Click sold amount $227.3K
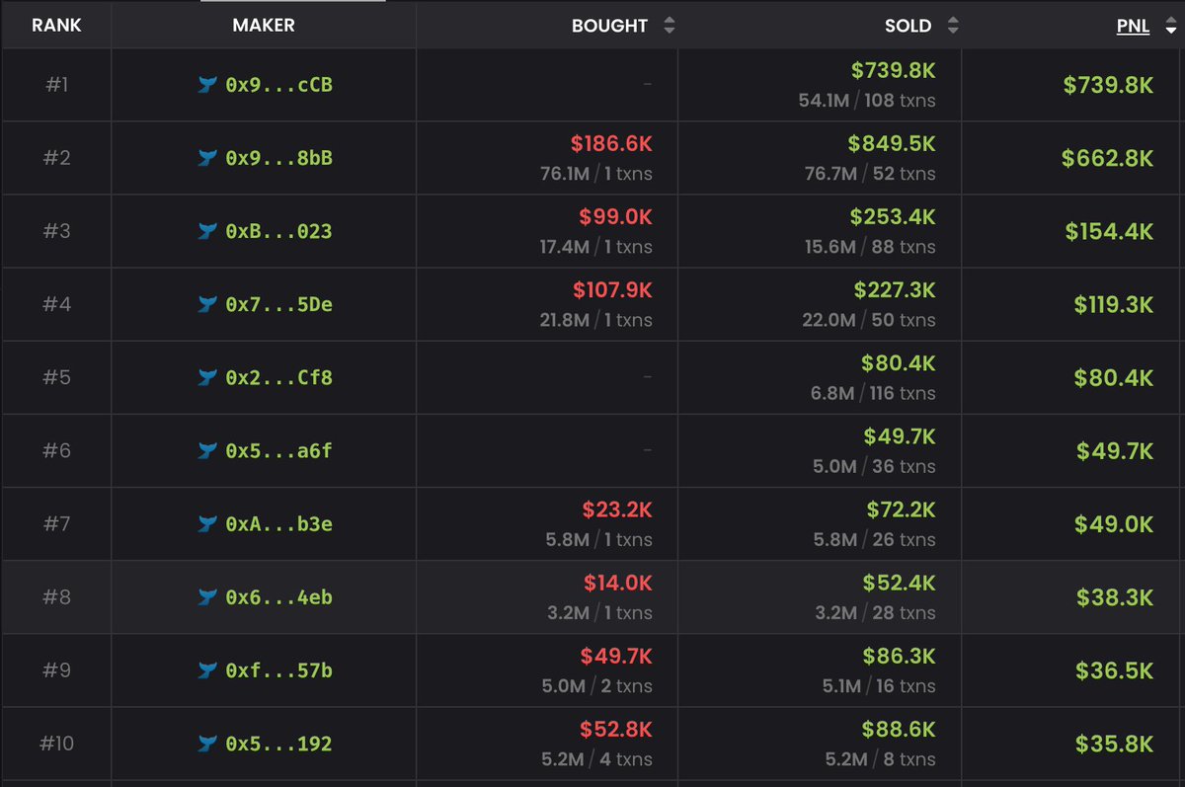 pyautogui.click(x=895, y=290)
